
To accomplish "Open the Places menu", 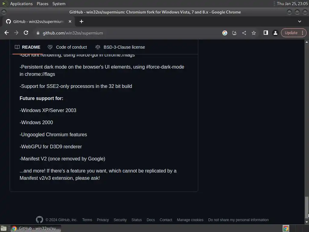I will (x=42, y=4).
